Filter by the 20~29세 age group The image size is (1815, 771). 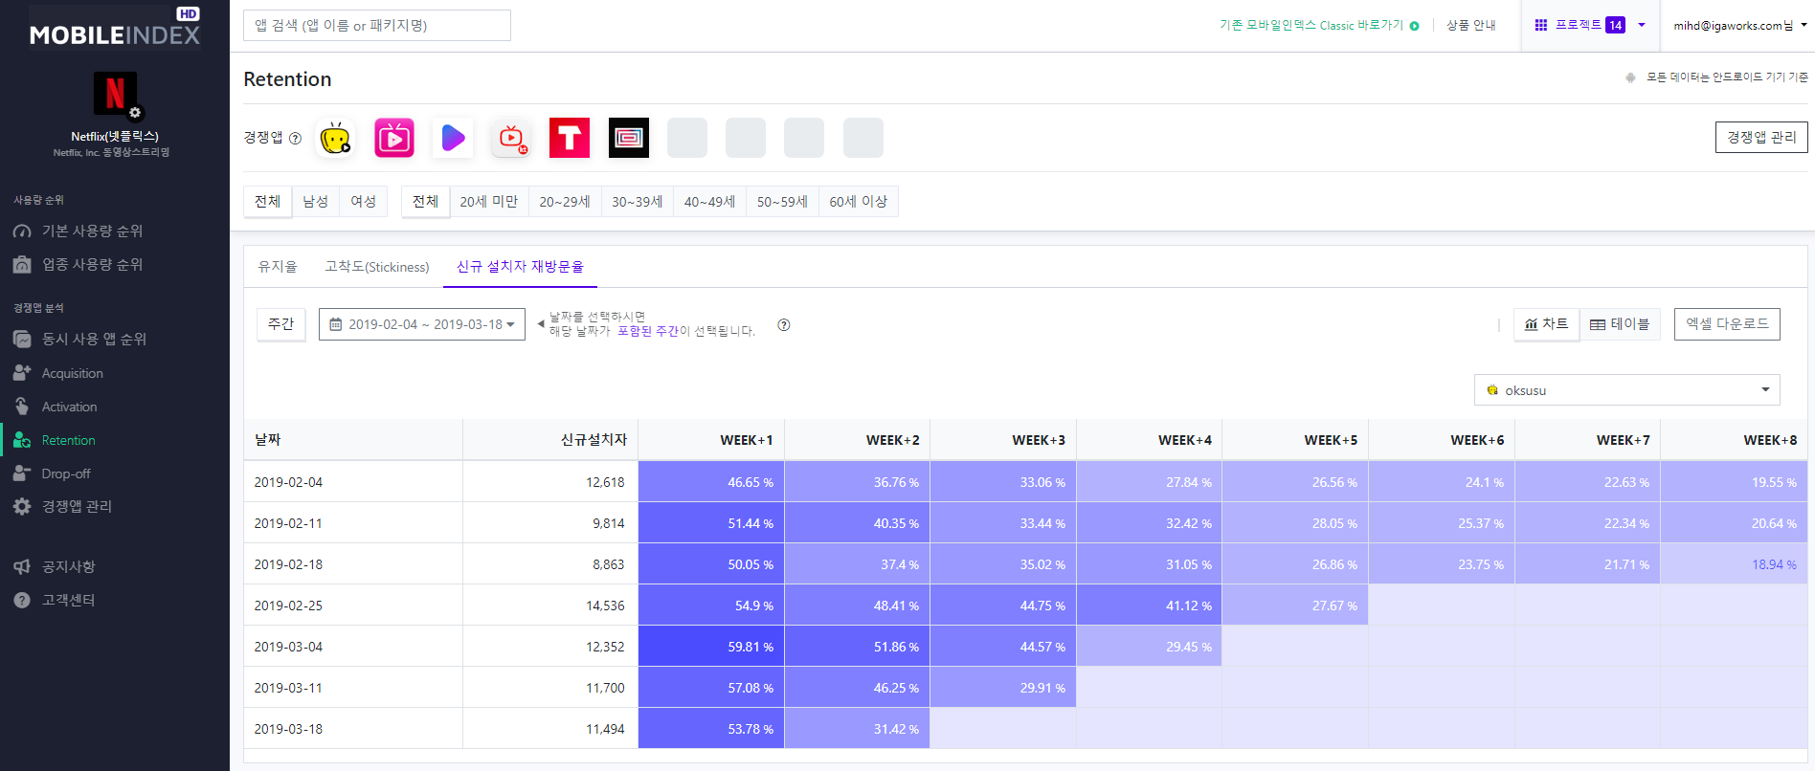[565, 202]
